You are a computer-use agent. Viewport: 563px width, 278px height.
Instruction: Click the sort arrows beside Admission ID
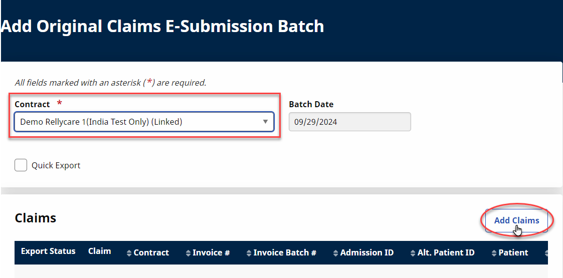(x=336, y=253)
